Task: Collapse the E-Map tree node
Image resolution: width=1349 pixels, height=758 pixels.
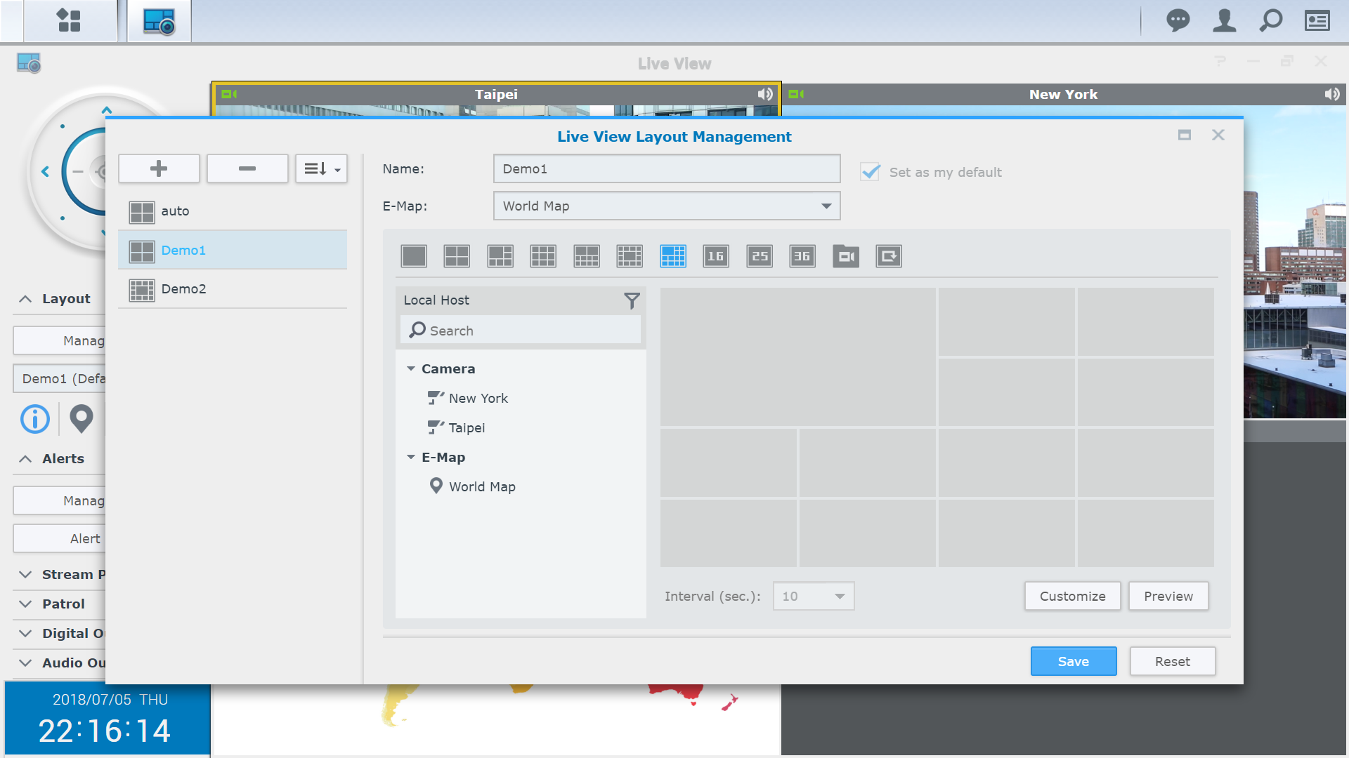Action: coord(411,457)
